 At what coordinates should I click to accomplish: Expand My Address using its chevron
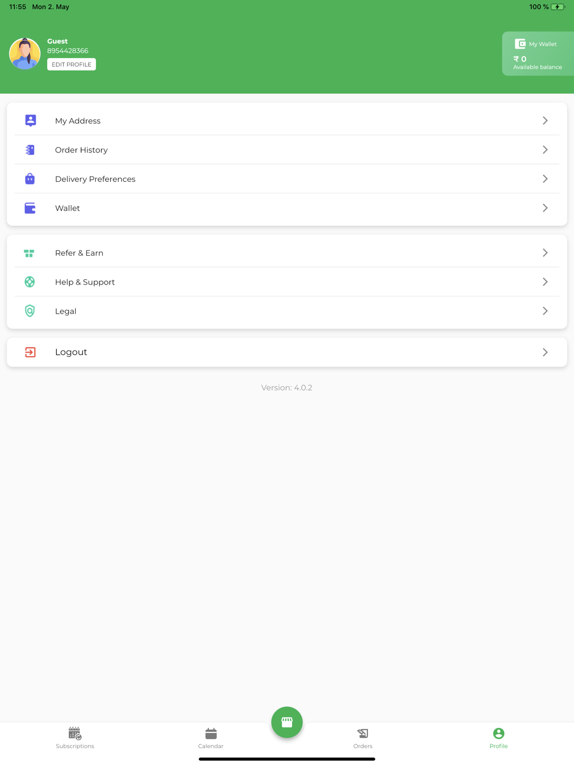(545, 120)
